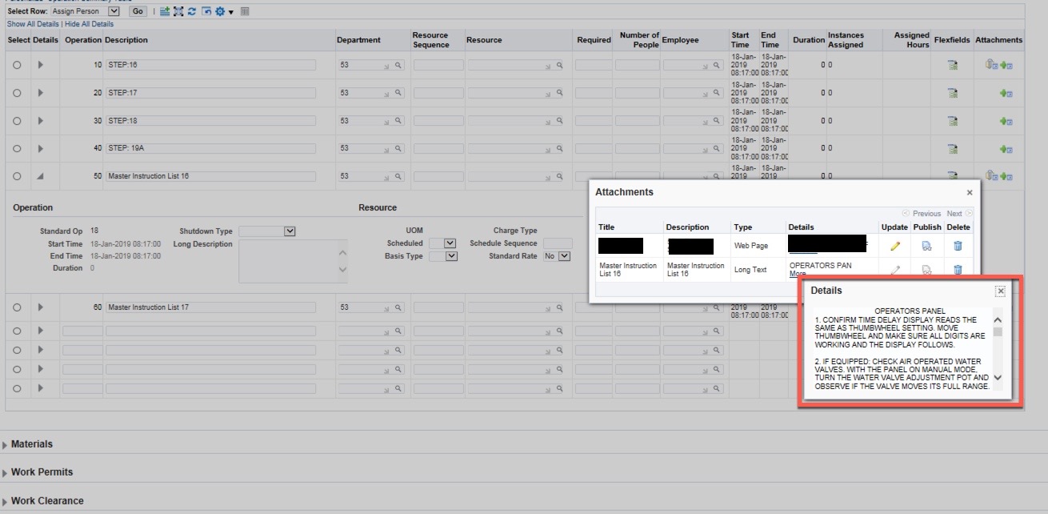Click the add row toolbar icon

pyautogui.click(x=164, y=11)
